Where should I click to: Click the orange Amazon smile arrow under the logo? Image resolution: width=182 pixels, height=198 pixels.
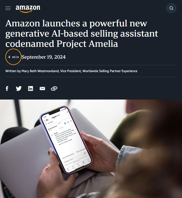(26, 12)
